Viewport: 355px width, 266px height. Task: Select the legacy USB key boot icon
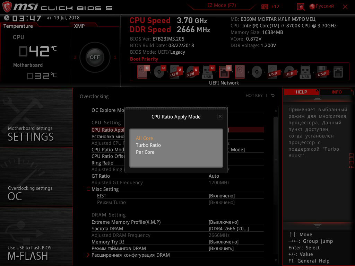point(305,72)
